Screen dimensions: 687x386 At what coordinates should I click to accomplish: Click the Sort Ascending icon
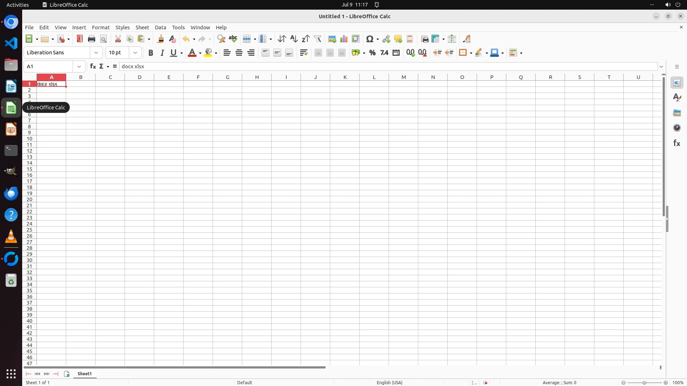point(294,39)
